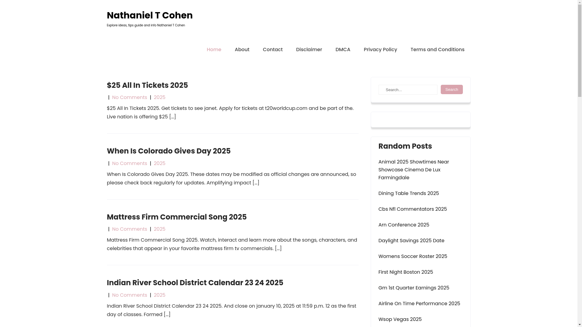Open the When Is Colorado Gives Day 2025 post
The image size is (582, 327).
click(169, 151)
